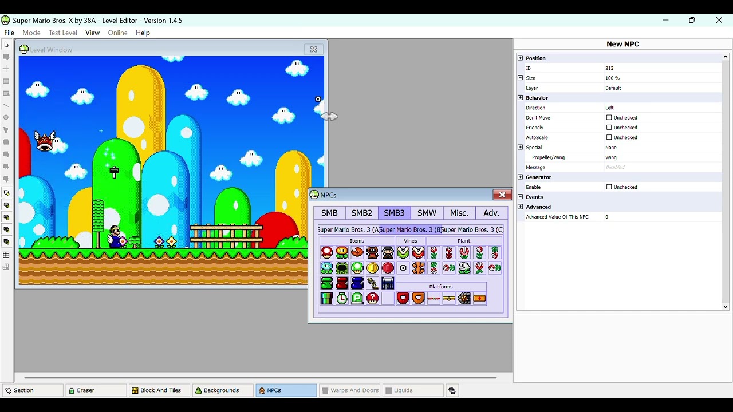Image resolution: width=733 pixels, height=412 pixels.
Task: Pick the blue shoe NPC
Action: click(357, 283)
